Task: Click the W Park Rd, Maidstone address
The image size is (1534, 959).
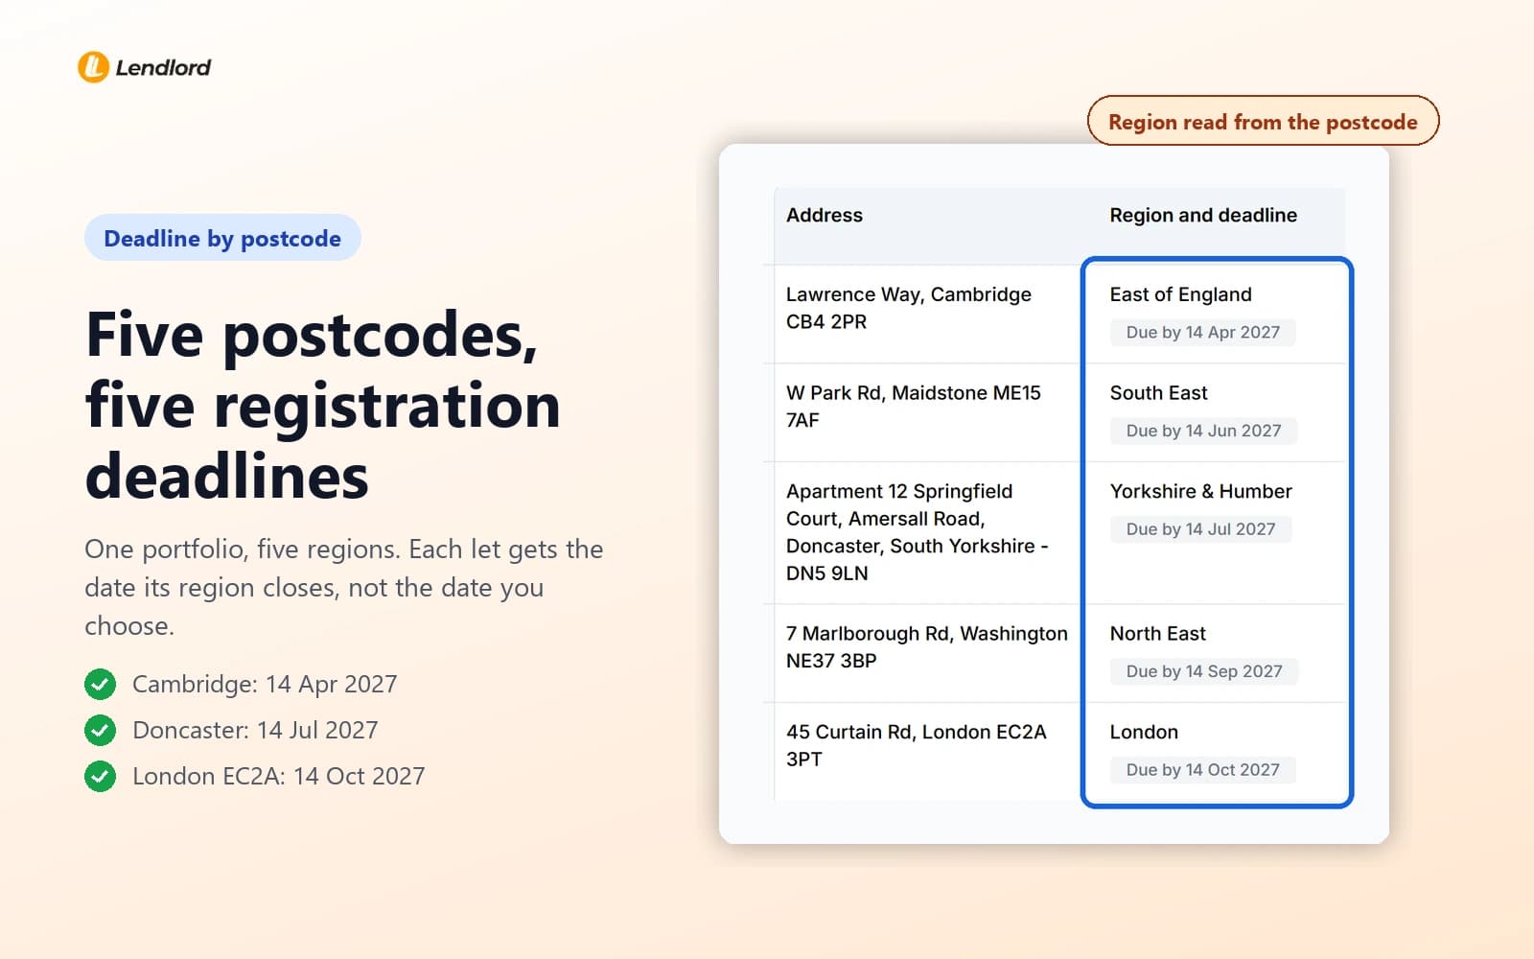Action: click(x=914, y=407)
